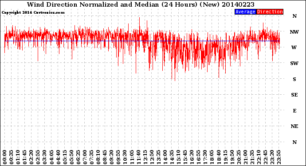
Task: Click the top N axis label
Action: tap(294, 16)
